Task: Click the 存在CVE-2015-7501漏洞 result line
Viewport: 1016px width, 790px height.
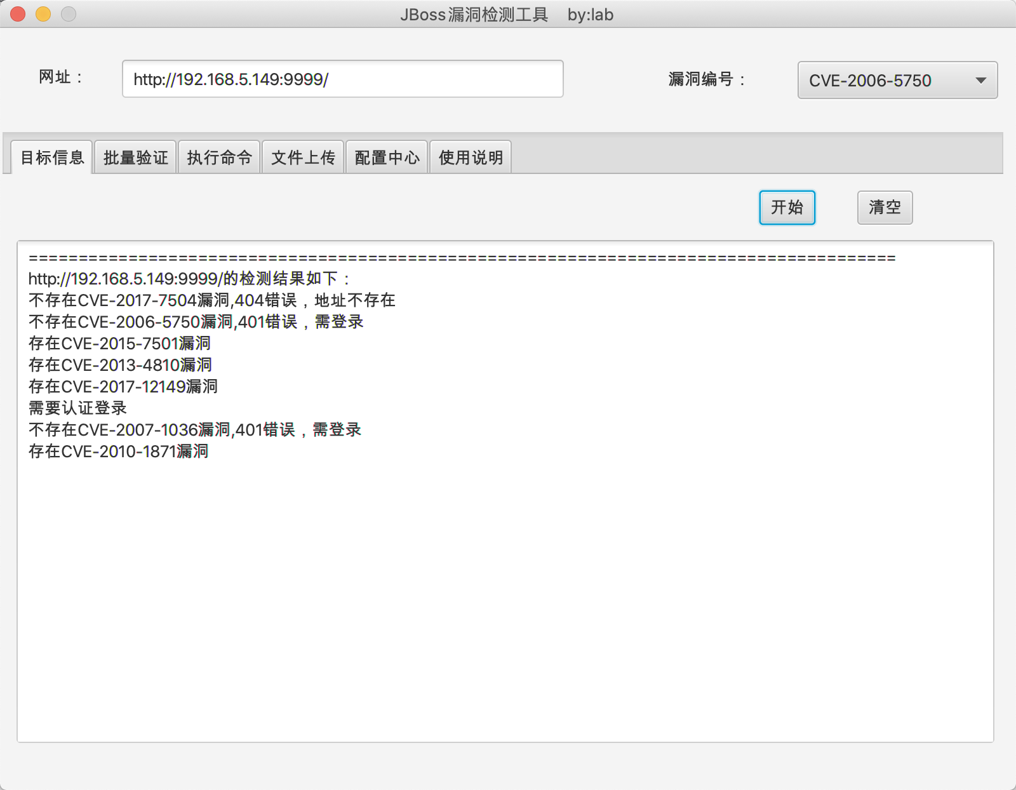Action: click(x=120, y=344)
